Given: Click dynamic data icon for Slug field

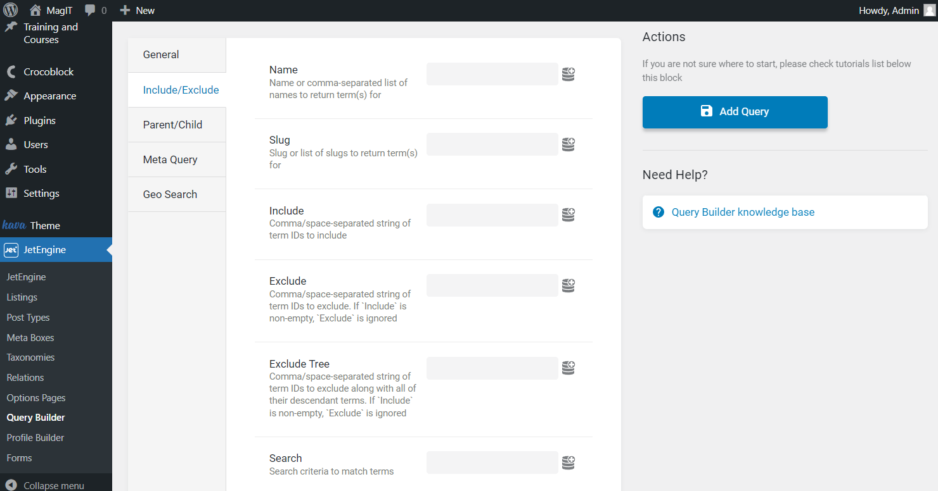Looking at the screenshot, I should 569,145.
